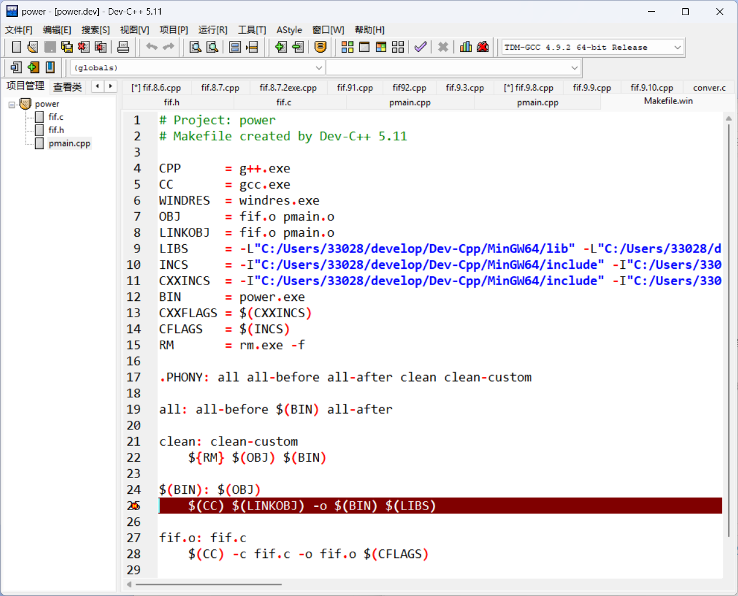This screenshot has width=738, height=596.
Task: Open profile analysis bar-chart icon
Action: tap(466, 47)
